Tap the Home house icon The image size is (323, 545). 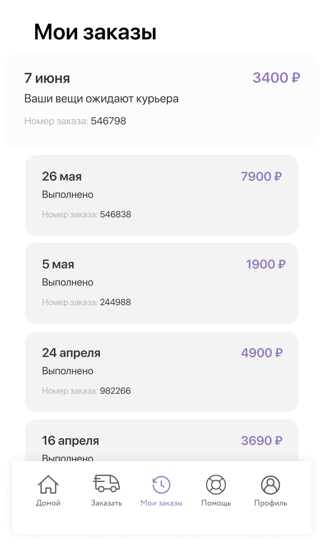click(x=48, y=484)
